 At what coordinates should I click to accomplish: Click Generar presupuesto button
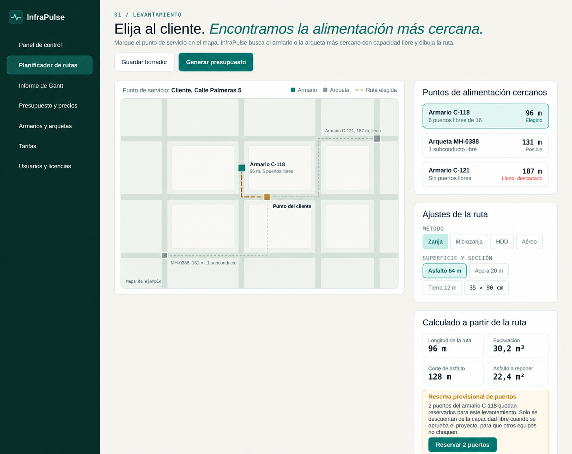[216, 62]
